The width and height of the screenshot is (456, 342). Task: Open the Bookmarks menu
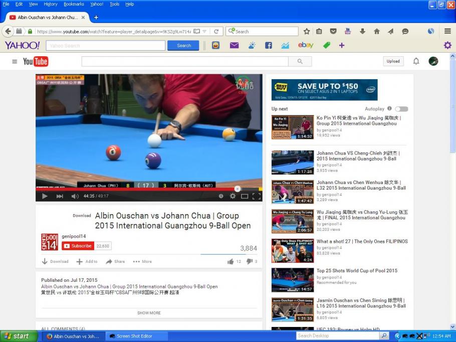(x=74, y=4)
